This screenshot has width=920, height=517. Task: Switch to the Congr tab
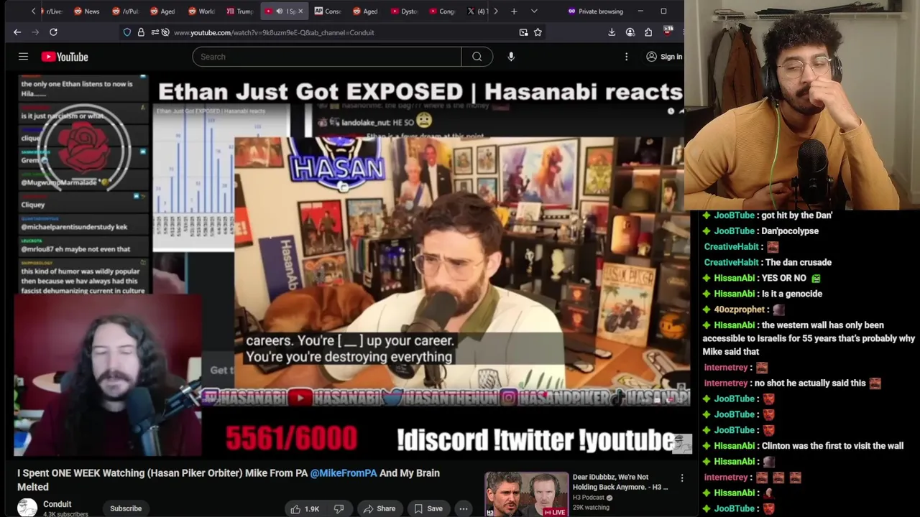pos(441,11)
